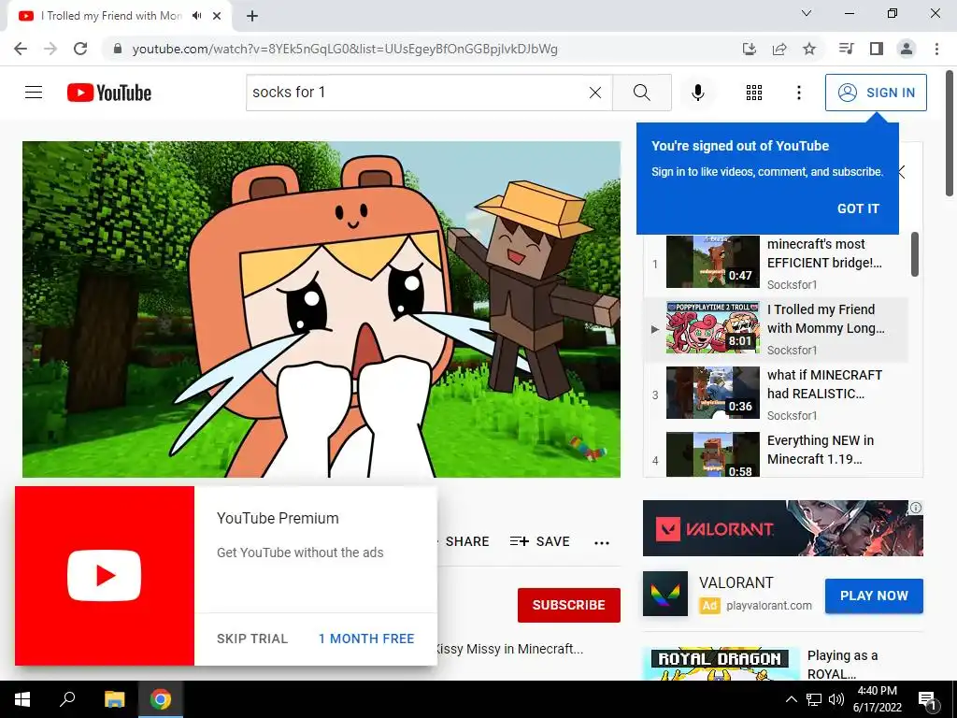Clear the search box with X icon
Screen dimensions: 957x718
(x=595, y=93)
